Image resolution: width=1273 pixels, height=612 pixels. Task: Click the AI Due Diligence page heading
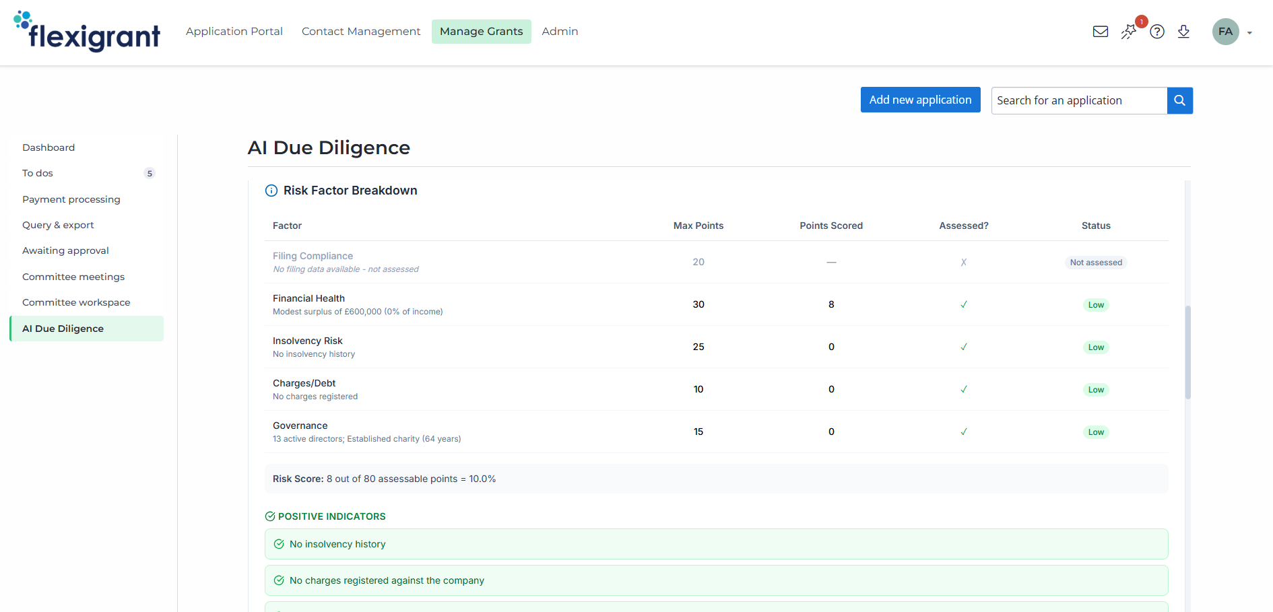[329, 147]
